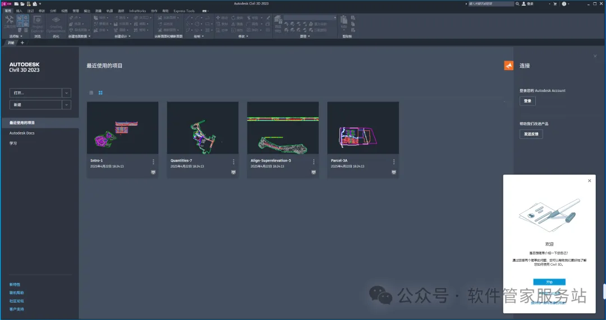Expand the 打开 button dropdown arrow

coord(66,93)
